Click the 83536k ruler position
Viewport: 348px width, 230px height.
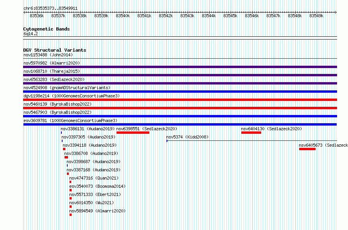point(37,16)
